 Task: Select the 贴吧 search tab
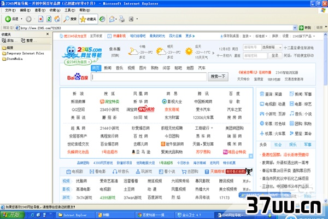[178, 68]
